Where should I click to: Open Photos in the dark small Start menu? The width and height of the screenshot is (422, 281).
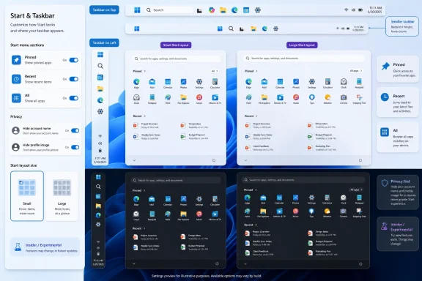tap(183, 201)
